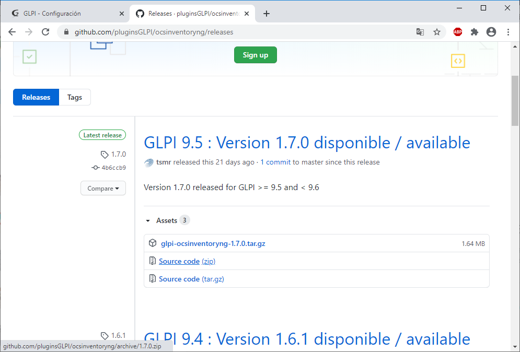This screenshot has height=352, width=520.
Task: Open the extensions puzzle menu
Action: (475, 32)
